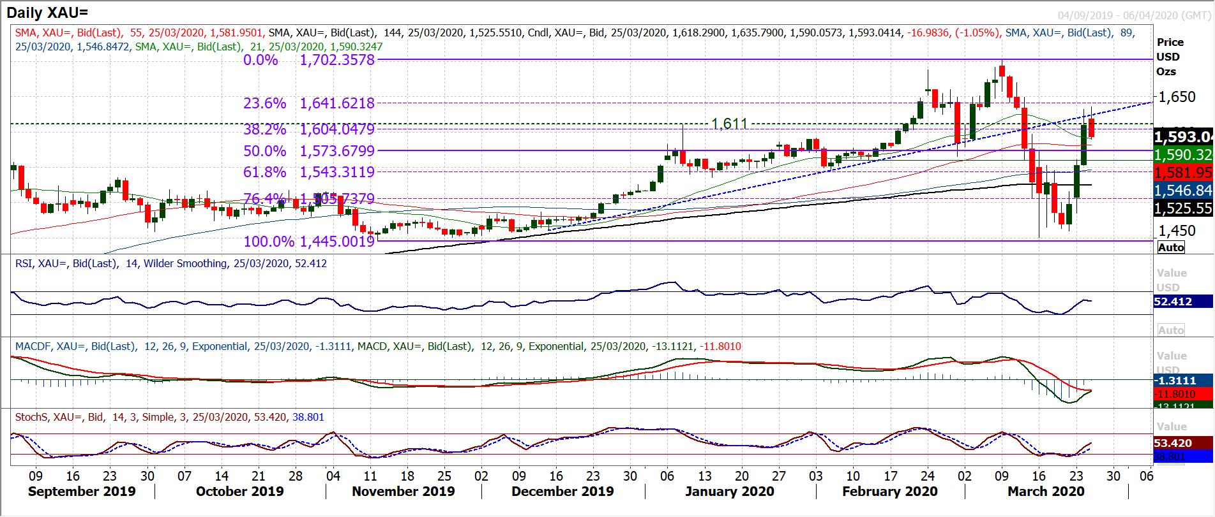This screenshot has height=517, width=1215.
Task: Click the MACD signal value tag -11.8010
Action: pos(1183,394)
